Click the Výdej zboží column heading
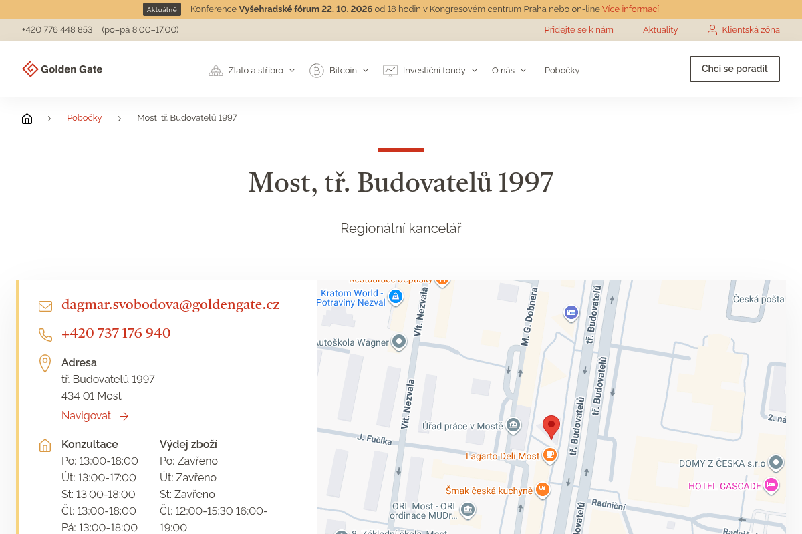Image resolution: width=802 pixels, height=534 pixels. 188,445
